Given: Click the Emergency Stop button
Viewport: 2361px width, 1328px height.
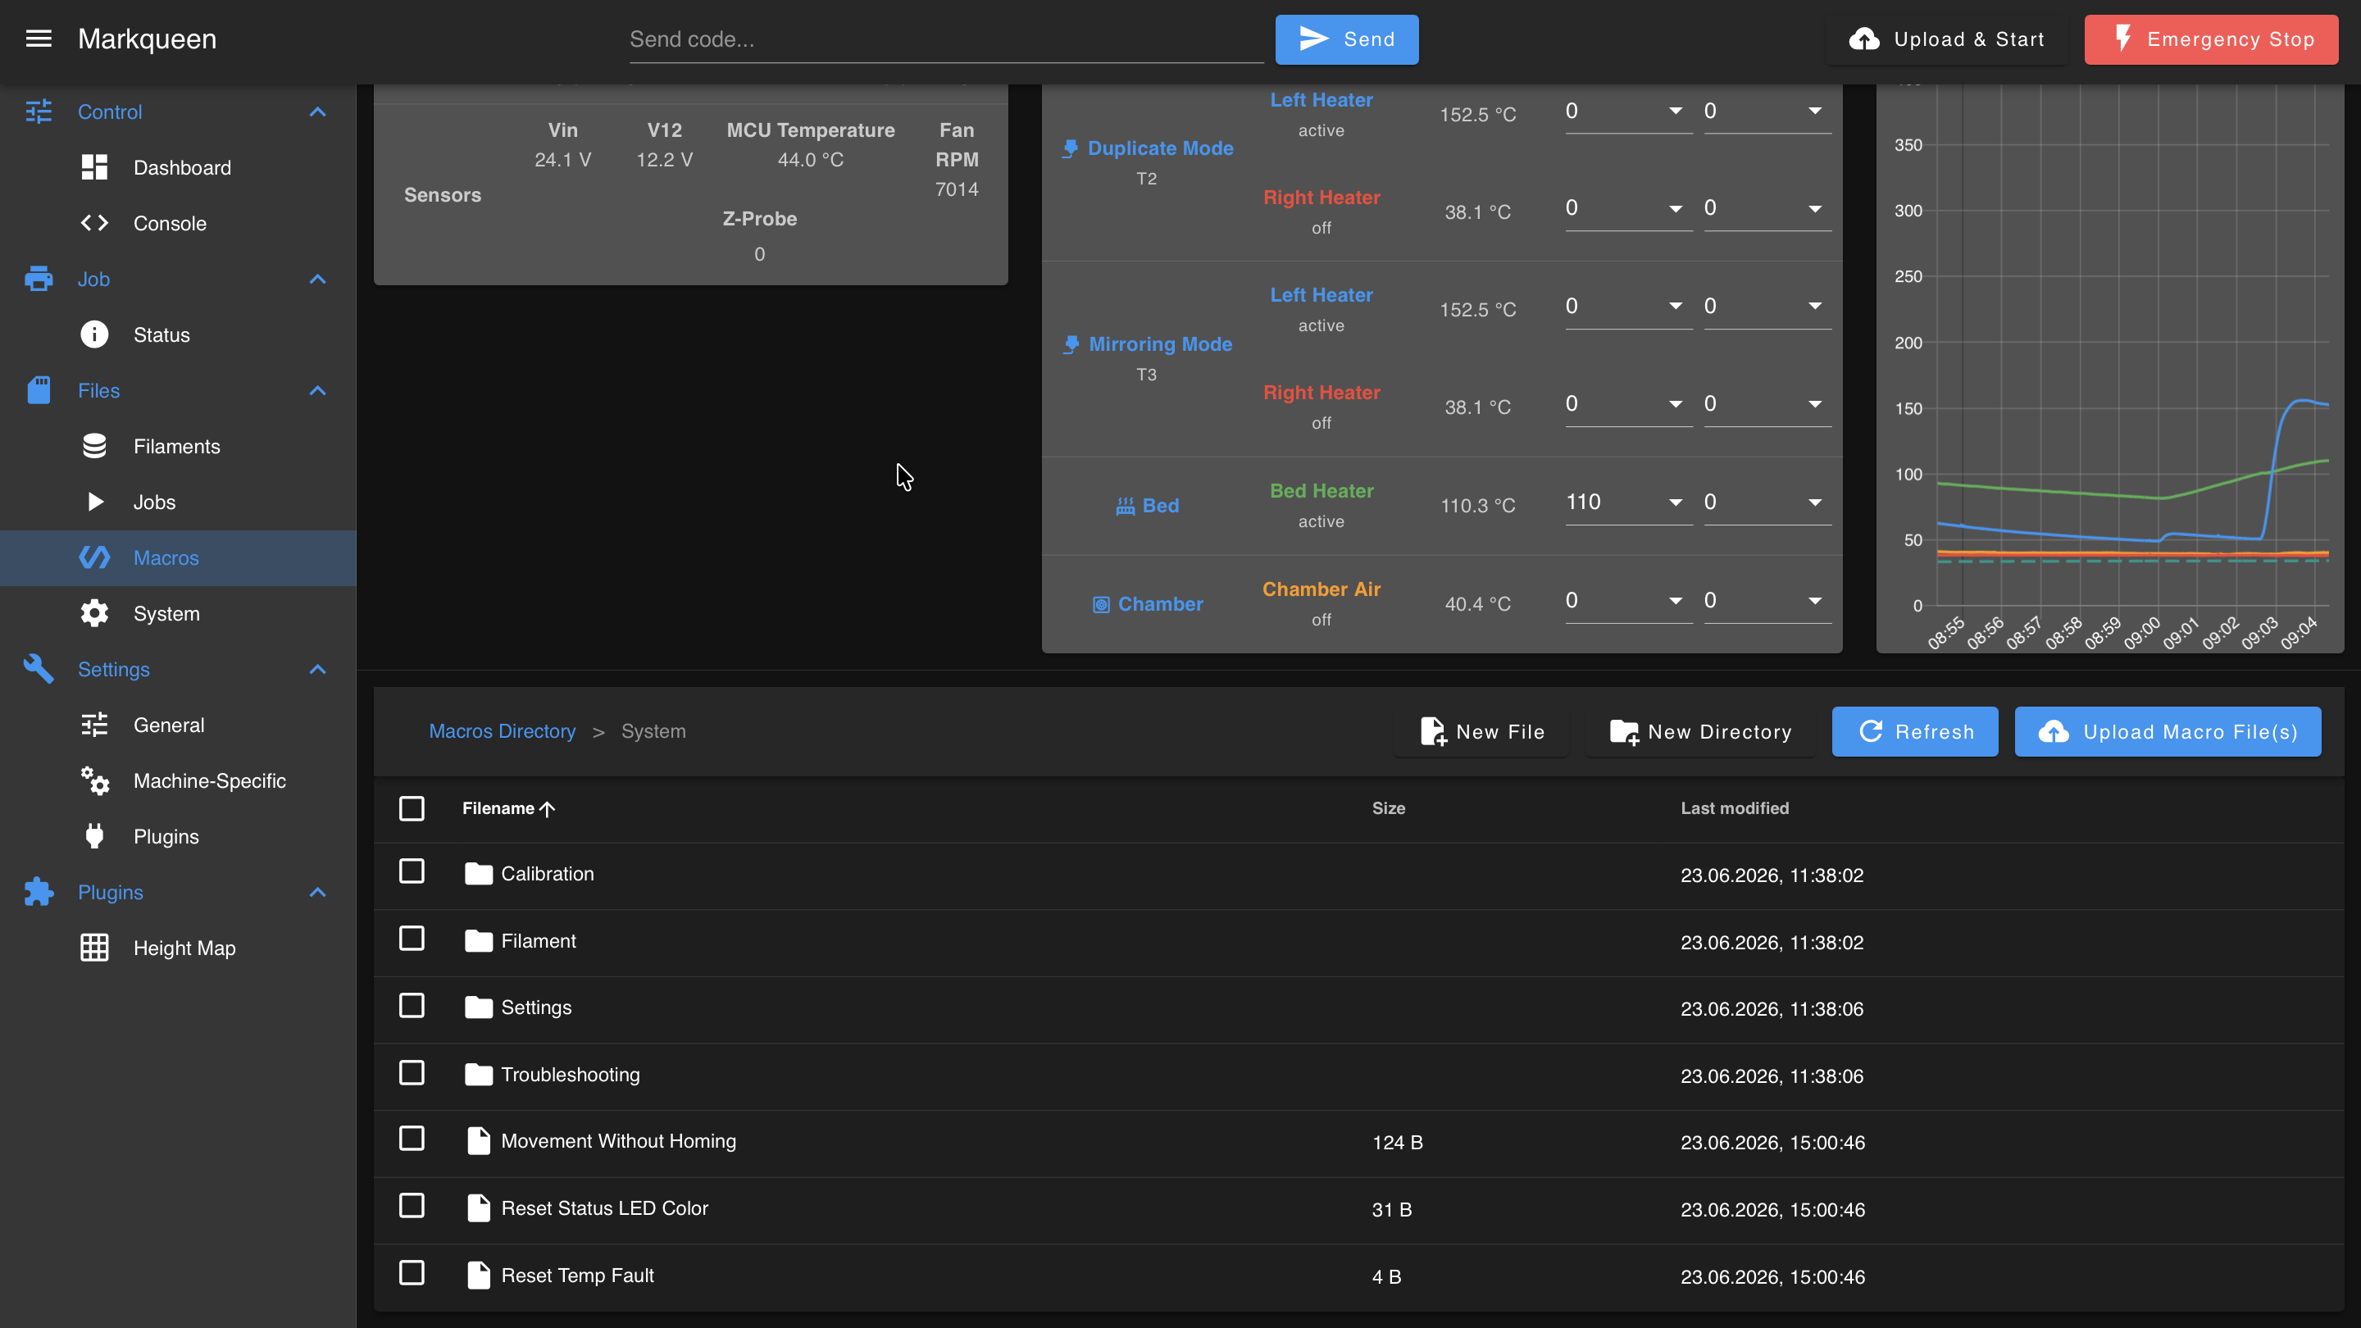Looking at the screenshot, I should [x=2212, y=39].
